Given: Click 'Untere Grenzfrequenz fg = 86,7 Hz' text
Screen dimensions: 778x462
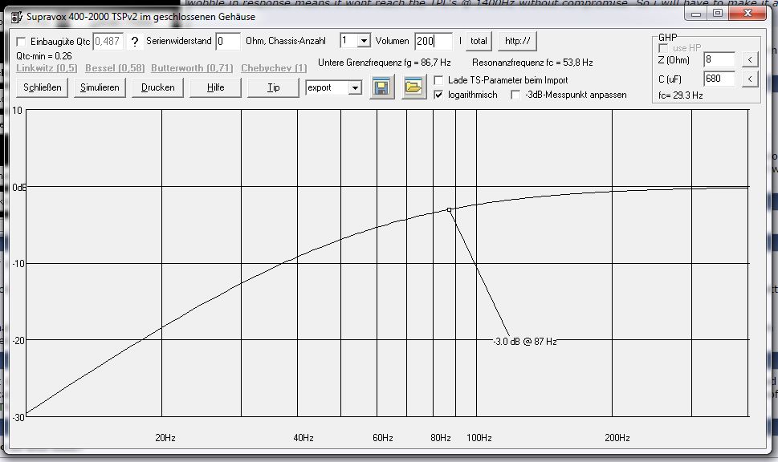Looking at the screenshot, I should (x=384, y=63).
